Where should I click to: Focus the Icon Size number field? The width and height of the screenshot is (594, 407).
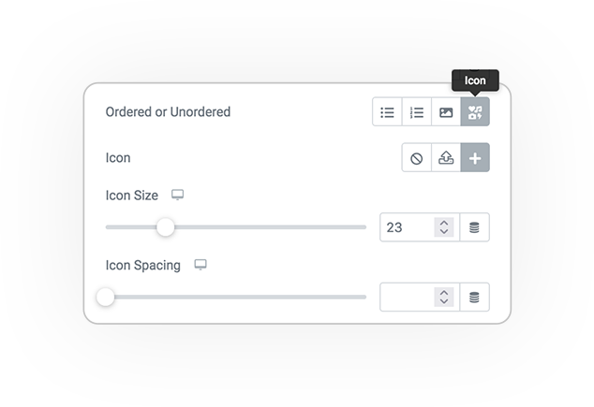[x=408, y=227]
